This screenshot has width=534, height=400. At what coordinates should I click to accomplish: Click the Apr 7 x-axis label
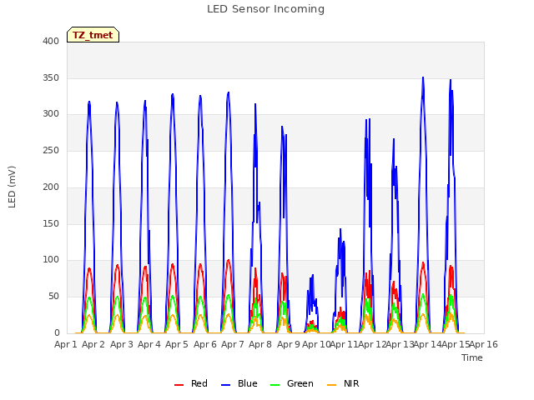(x=233, y=344)
